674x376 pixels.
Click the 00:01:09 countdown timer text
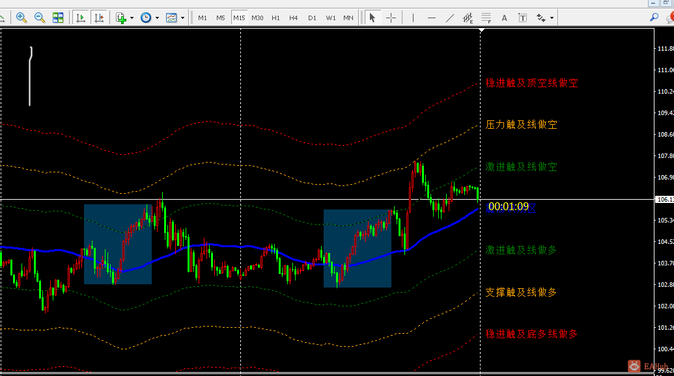click(x=509, y=207)
